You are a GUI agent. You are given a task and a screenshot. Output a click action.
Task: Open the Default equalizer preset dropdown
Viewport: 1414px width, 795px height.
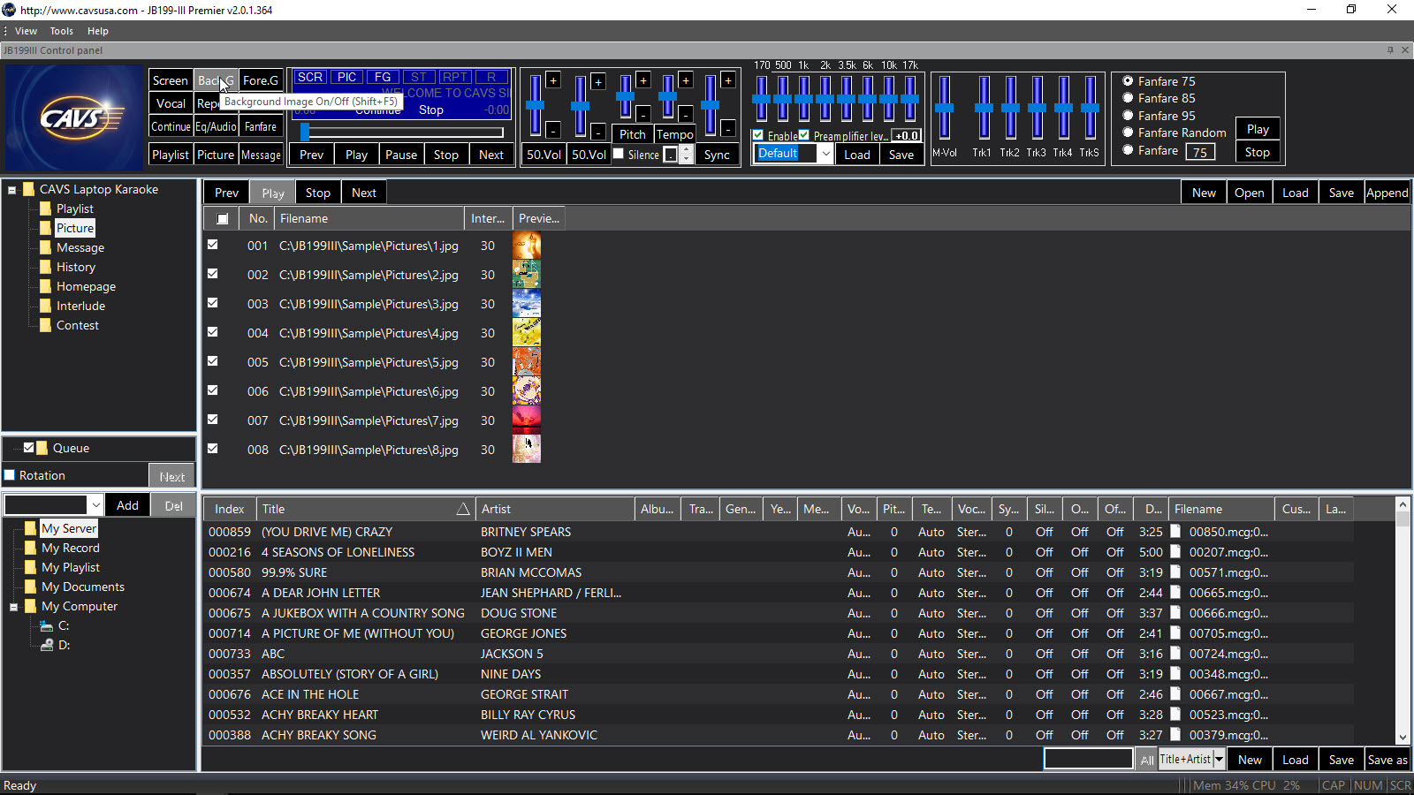[825, 154]
